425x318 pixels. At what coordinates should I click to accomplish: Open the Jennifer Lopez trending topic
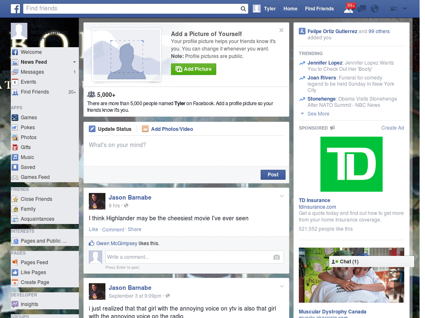[325, 63]
